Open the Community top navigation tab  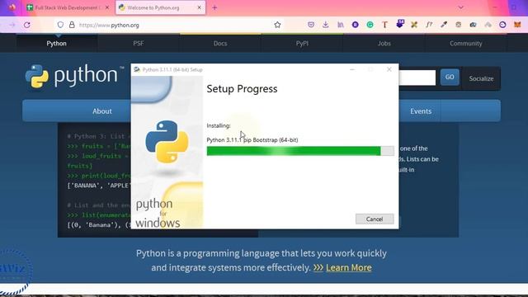(x=465, y=44)
